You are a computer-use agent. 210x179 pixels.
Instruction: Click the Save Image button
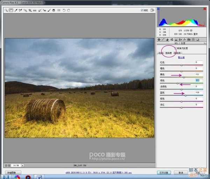coord(13,173)
